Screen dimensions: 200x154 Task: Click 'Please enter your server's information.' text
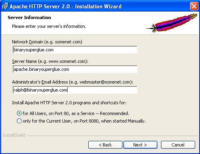pos(49,26)
